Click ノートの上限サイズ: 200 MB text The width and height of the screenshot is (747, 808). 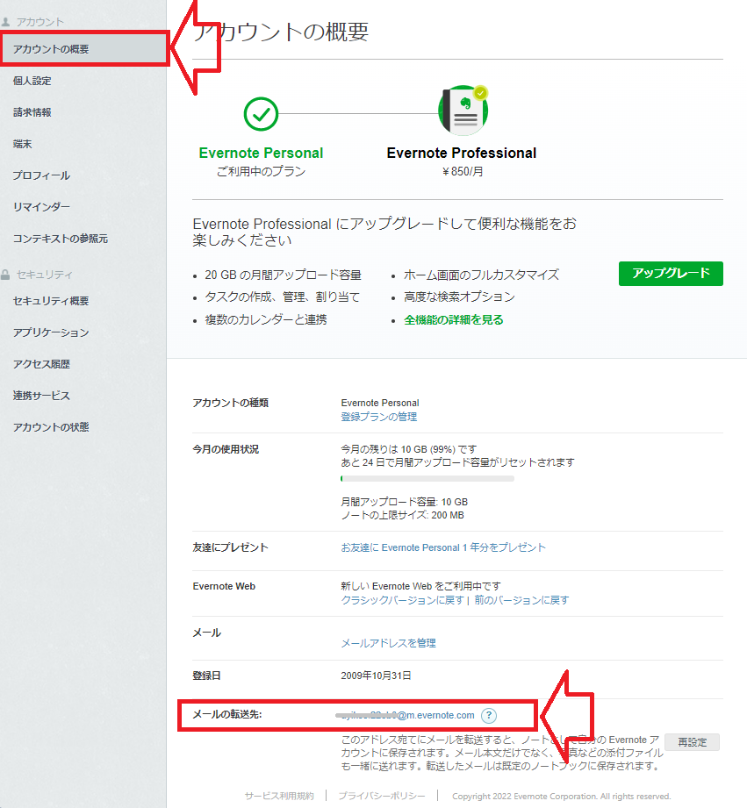402,515
